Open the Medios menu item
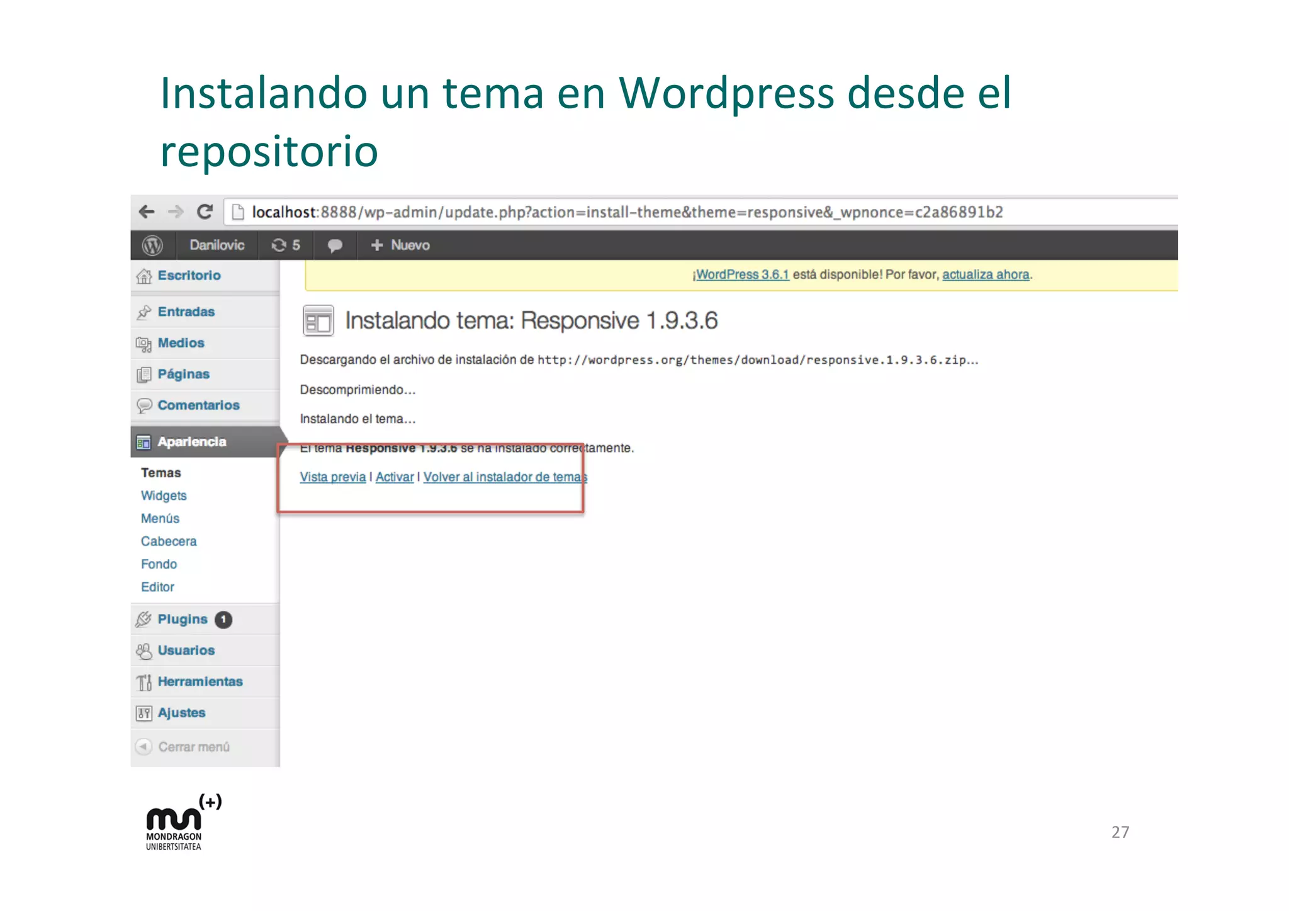This screenshot has width=1289, height=911. click(x=181, y=343)
